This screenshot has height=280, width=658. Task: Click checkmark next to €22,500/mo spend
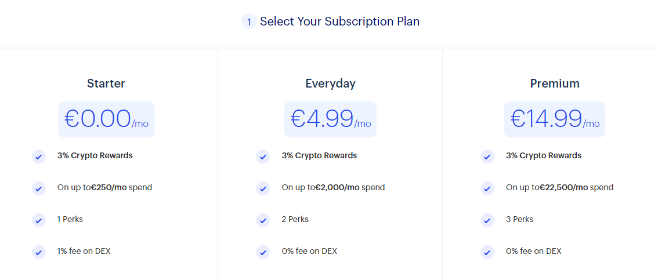(x=487, y=188)
